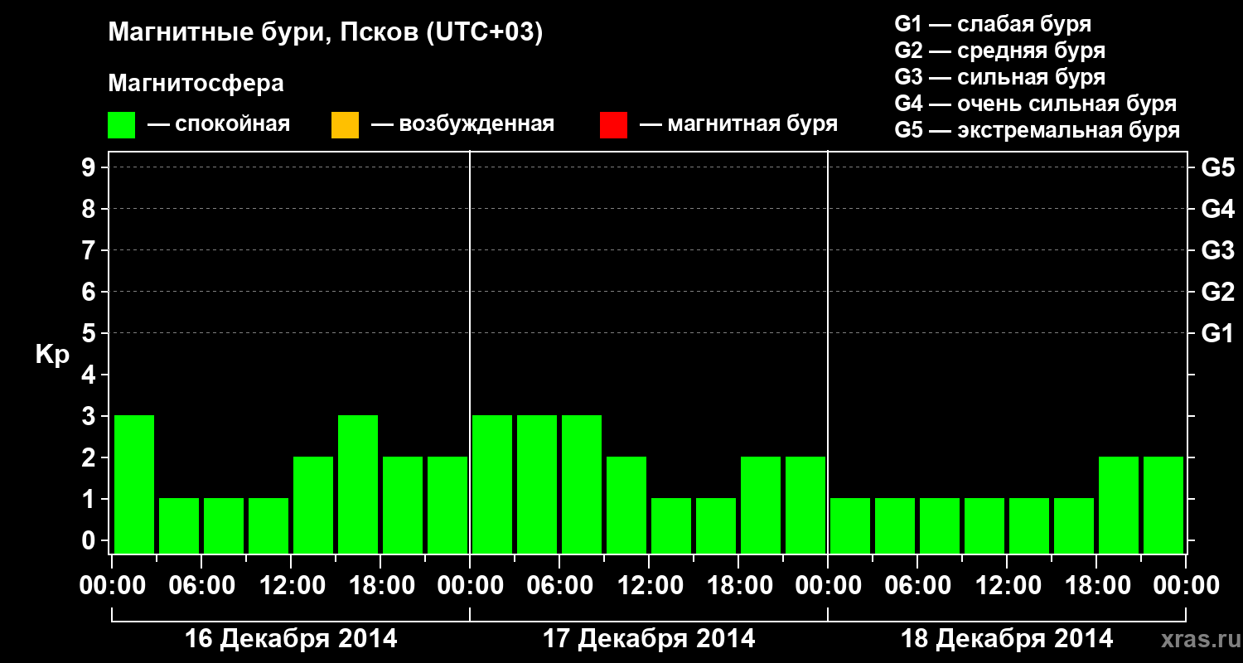Click the '16 Декабря 2014' date label
The image size is (1243, 663).
pos(291,639)
